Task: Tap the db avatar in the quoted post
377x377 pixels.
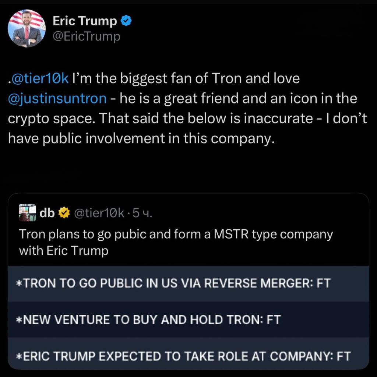Action: tap(27, 213)
